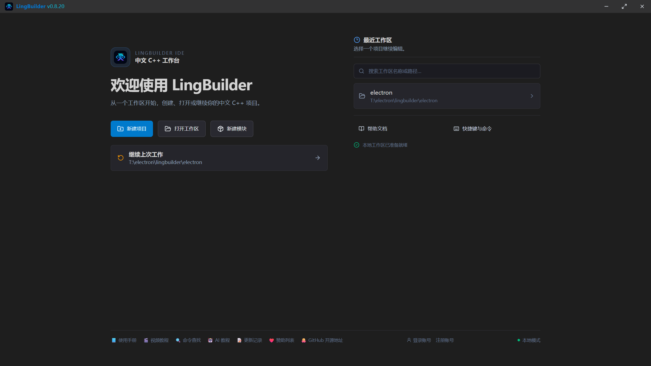
Task: Click the arrow on 继续上次工作 card
Action: (x=318, y=158)
